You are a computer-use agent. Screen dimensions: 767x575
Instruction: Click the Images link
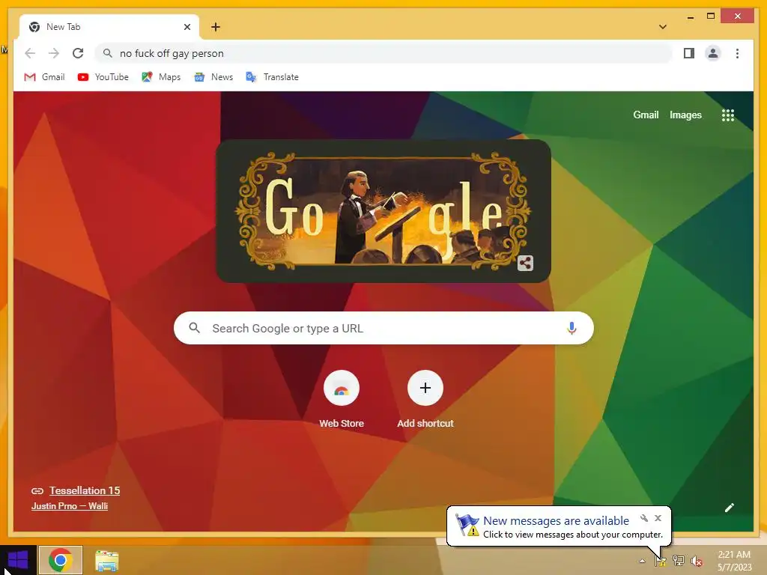pyautogui.click(x=685, y=115)
